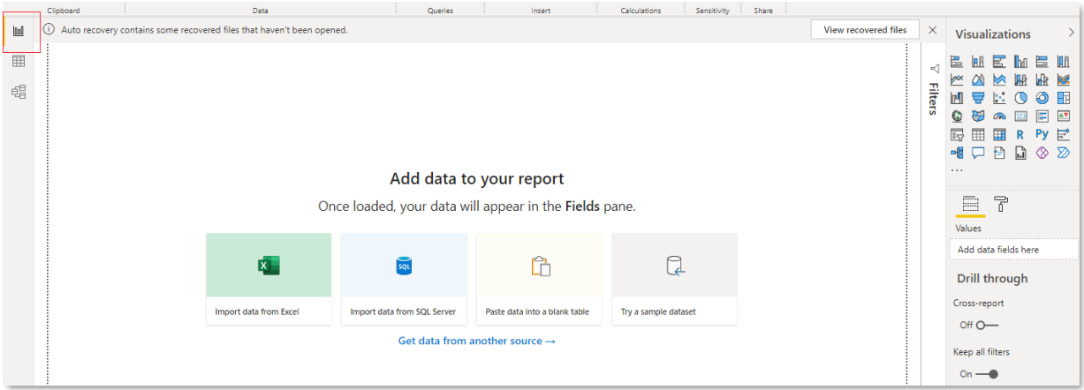Select Line and stacked column chart visual
Viewport: 1084px width, 390px height.
pyautogui.click(x=1020, y=79)
